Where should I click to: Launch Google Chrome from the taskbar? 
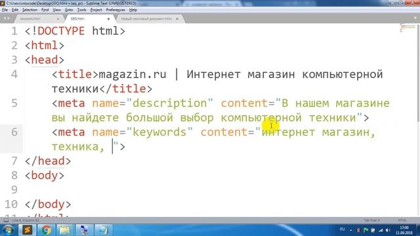pos(46,230)
